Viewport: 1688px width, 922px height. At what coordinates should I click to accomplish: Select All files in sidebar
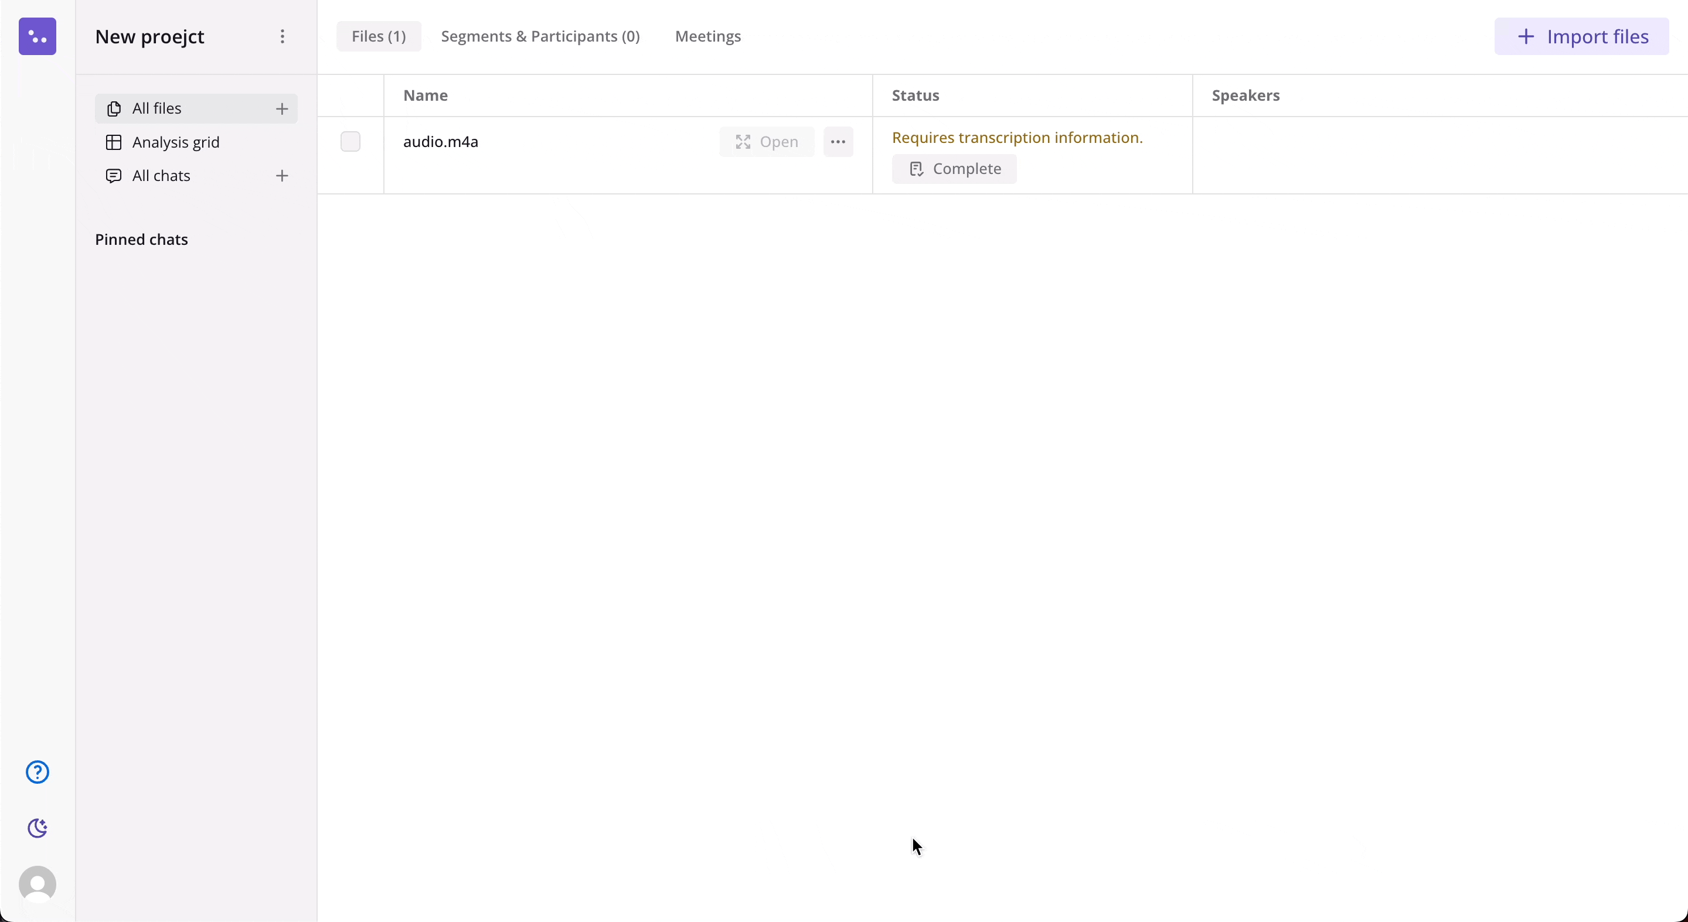coord(157,109)
